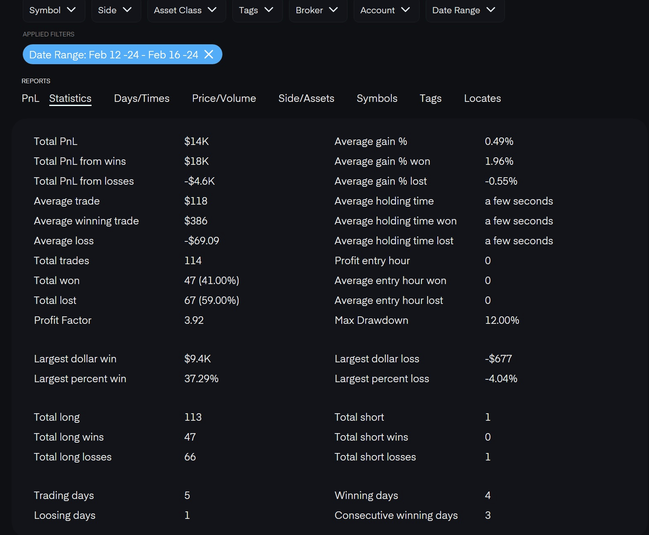
Task: Open the Days/Times report tab
Action: pyautogui.click(x=142, y=98)
